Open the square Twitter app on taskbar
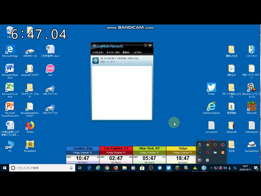The image size is (261, 196). point(168,168)
